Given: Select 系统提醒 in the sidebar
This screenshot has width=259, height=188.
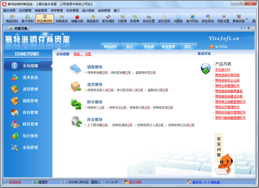Looking at the screenshot, I should pyautogui.click(x=28, y=66).
